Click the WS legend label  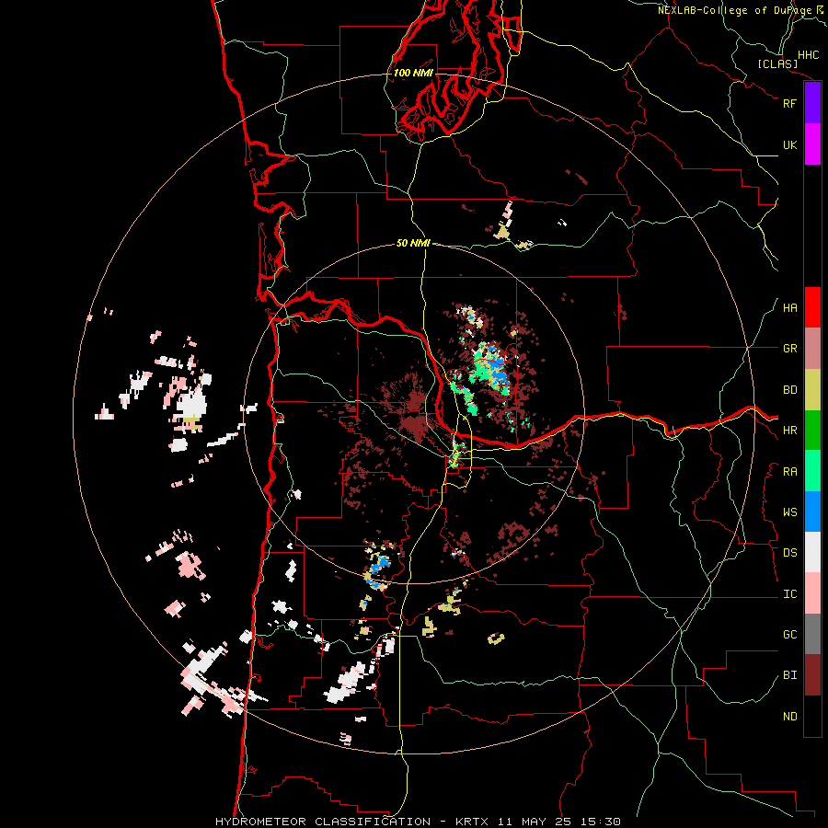click(x=789, y=512)
